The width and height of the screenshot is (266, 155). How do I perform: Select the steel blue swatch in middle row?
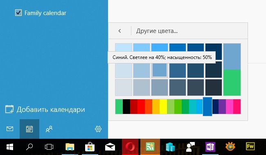tap(178, 70)
